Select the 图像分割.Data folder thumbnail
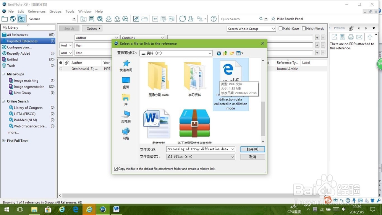382x215 pixels. tap(159, 79)
